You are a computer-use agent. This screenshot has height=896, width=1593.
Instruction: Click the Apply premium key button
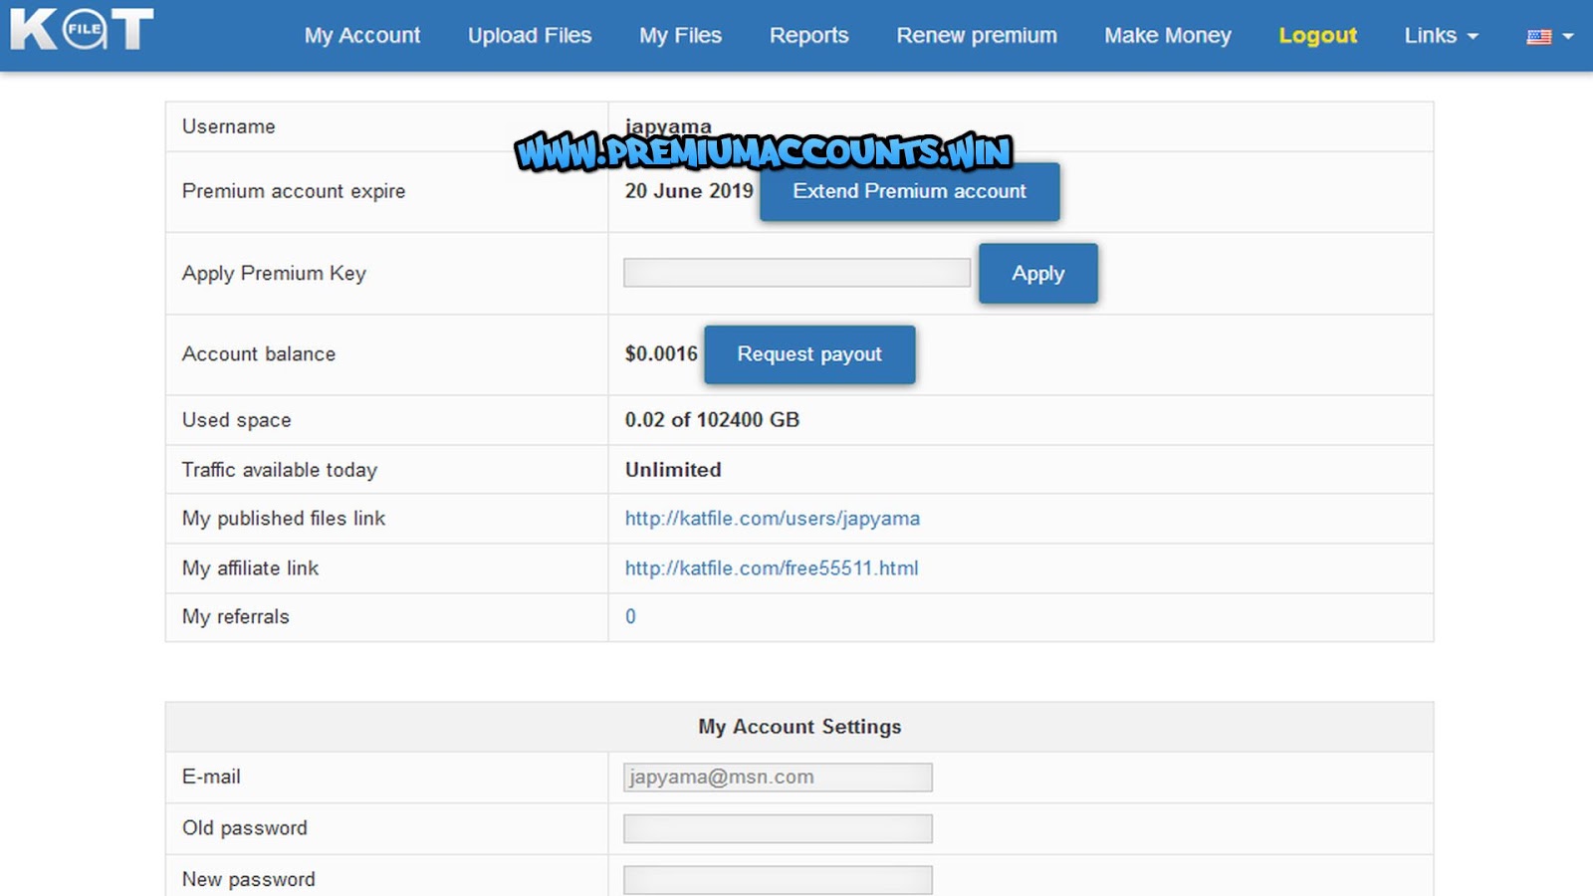click(1038, 273)
